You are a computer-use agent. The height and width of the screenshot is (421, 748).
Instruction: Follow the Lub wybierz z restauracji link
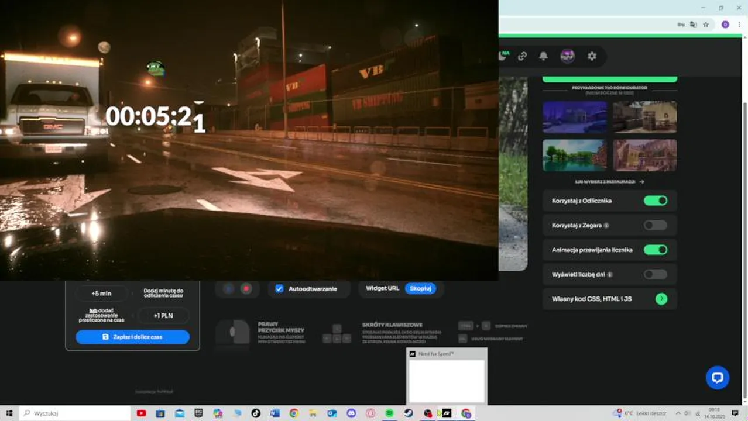coord(609,182)
